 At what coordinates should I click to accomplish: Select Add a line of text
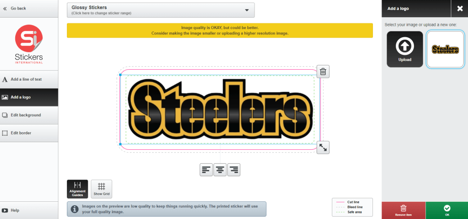point(29,79)
